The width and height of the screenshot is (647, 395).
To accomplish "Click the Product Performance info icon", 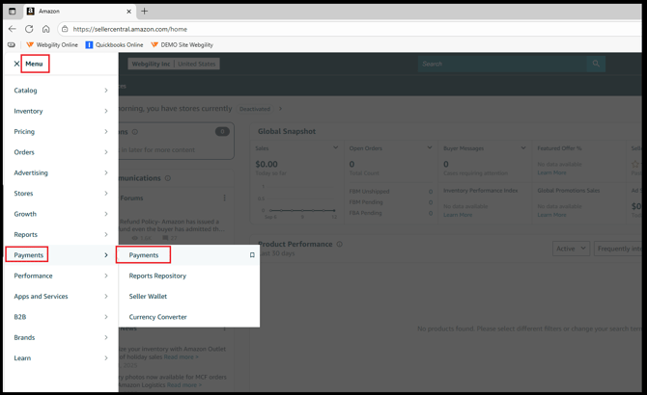I will tap(339, 244).
